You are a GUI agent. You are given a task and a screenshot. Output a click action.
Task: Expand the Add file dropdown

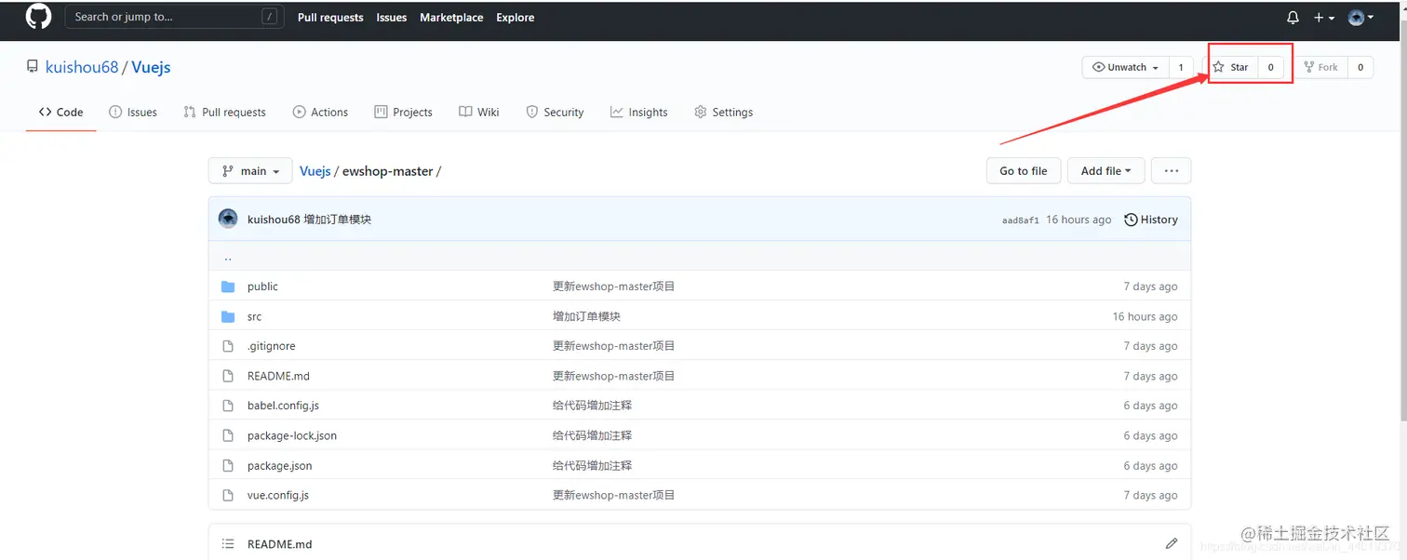(x=1105, y=171)
